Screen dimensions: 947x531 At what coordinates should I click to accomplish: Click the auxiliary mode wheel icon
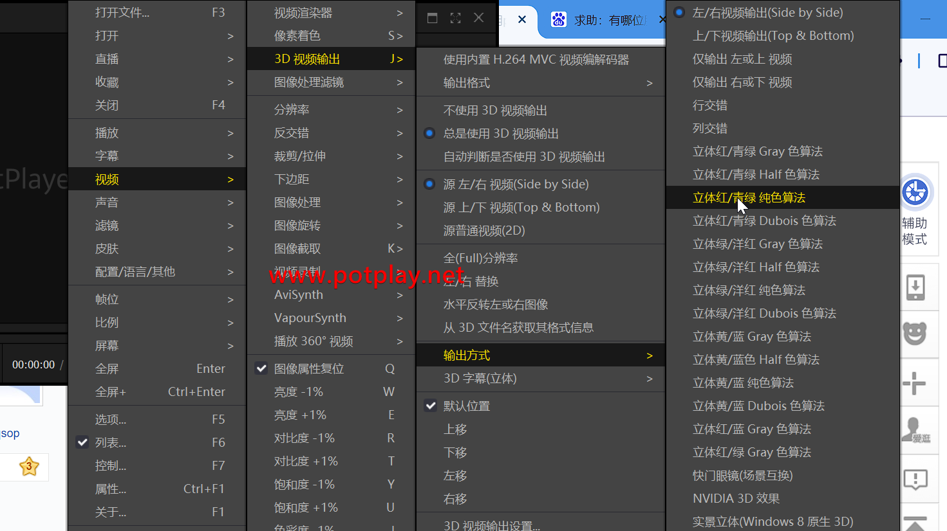pyautogui.click(x=915, y=192)
